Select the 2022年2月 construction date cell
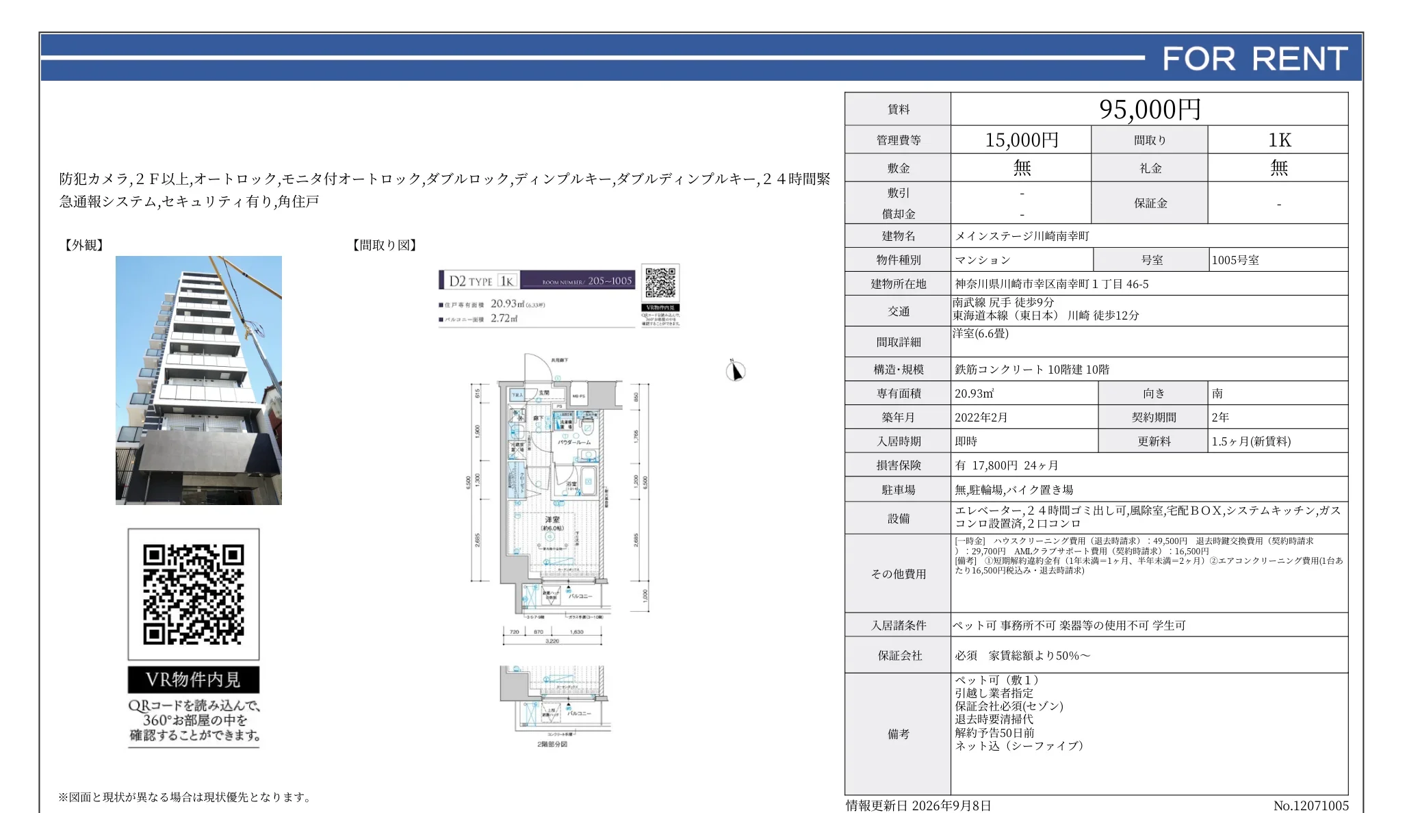The width and height of the screenshot is (1407, 813). (1024, 417)
